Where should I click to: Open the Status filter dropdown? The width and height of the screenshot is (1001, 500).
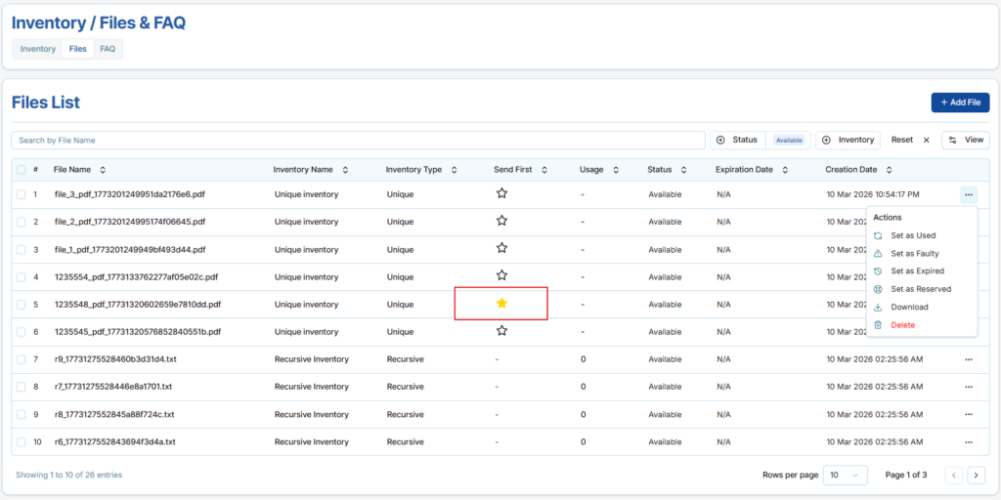pos(736,140)
